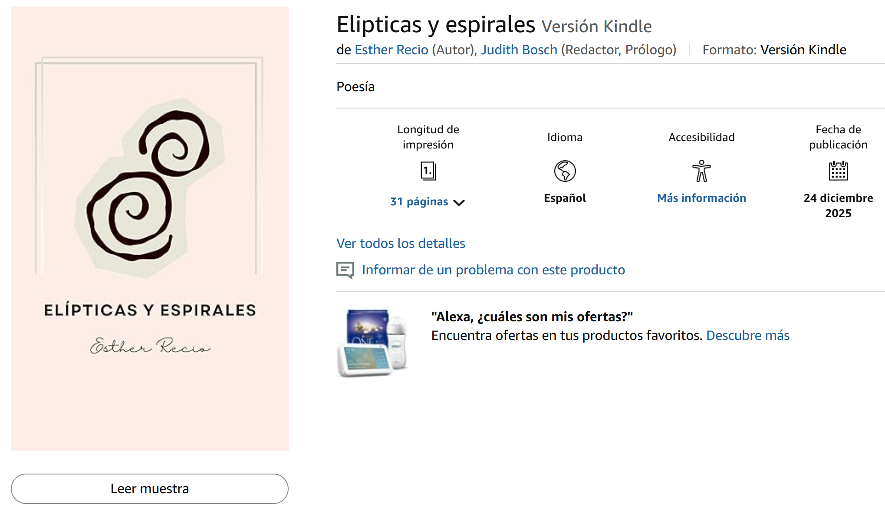Click the language globe icon

565,171
